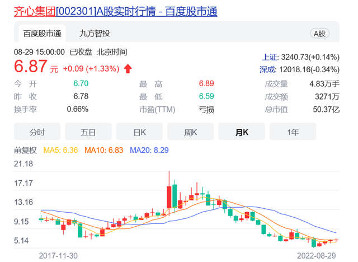358x262 pixels.
Task: Click the red up-arrow price icon
Action: coord(128,69)
